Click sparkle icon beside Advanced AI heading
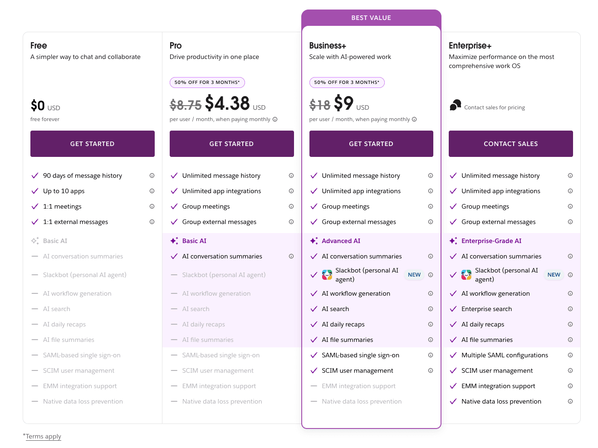Viewport: 598px width, 448px height. (x=314, y=241)
